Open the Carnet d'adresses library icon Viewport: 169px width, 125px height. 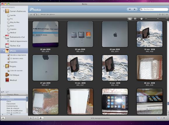[7, 11]
